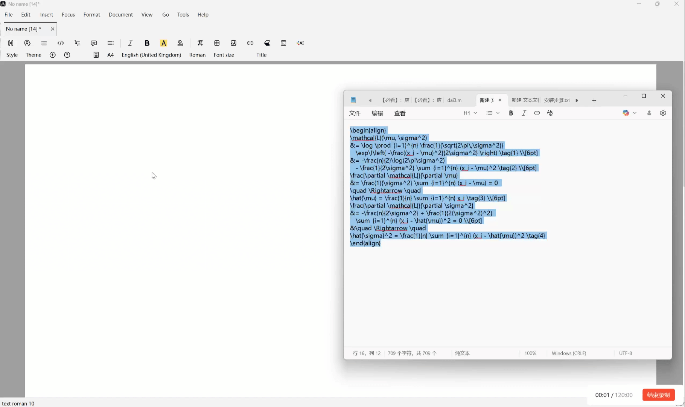Open Notepad settings with the gear icon
Viewport: 685px width, 407px height.
click(x=663, y=113)
